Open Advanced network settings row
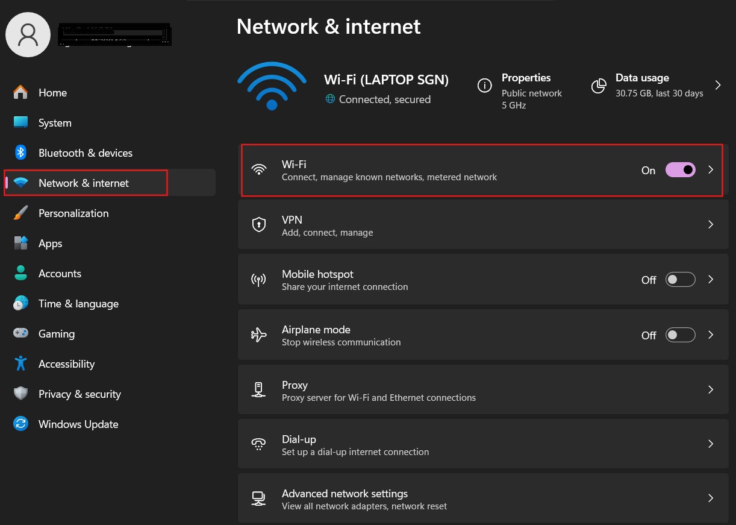Image resolution: width=736 pixels, height=525 pixels. click(483, 498)
